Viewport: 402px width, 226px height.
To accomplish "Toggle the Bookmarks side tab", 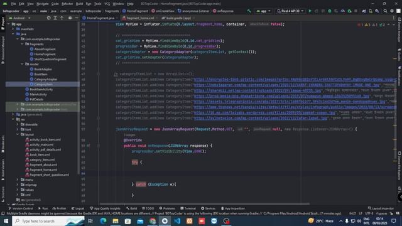I will 3,144.
